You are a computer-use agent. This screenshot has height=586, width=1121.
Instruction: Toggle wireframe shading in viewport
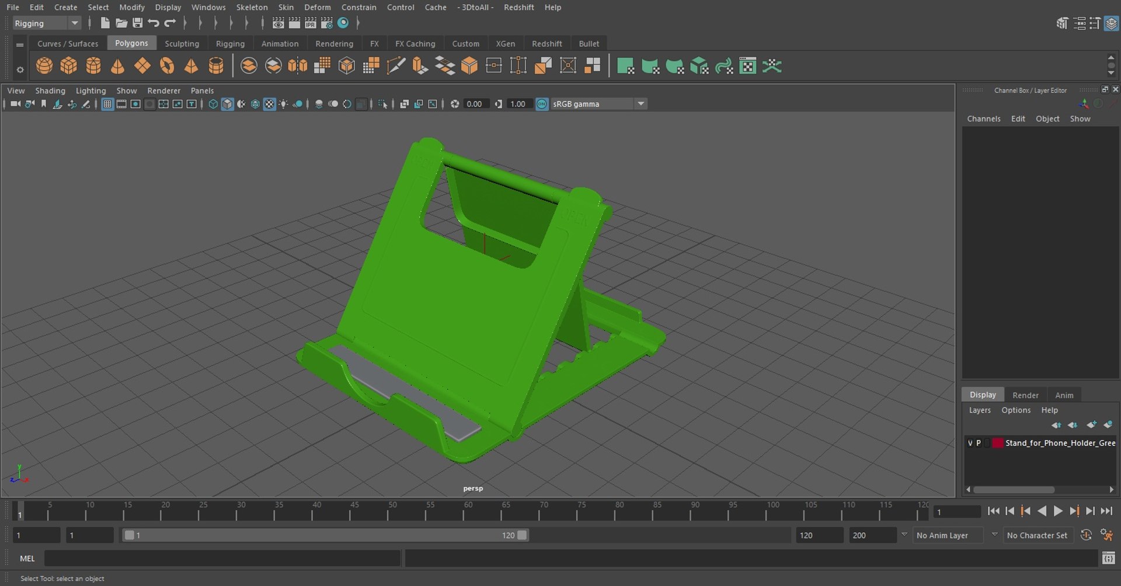213,104
